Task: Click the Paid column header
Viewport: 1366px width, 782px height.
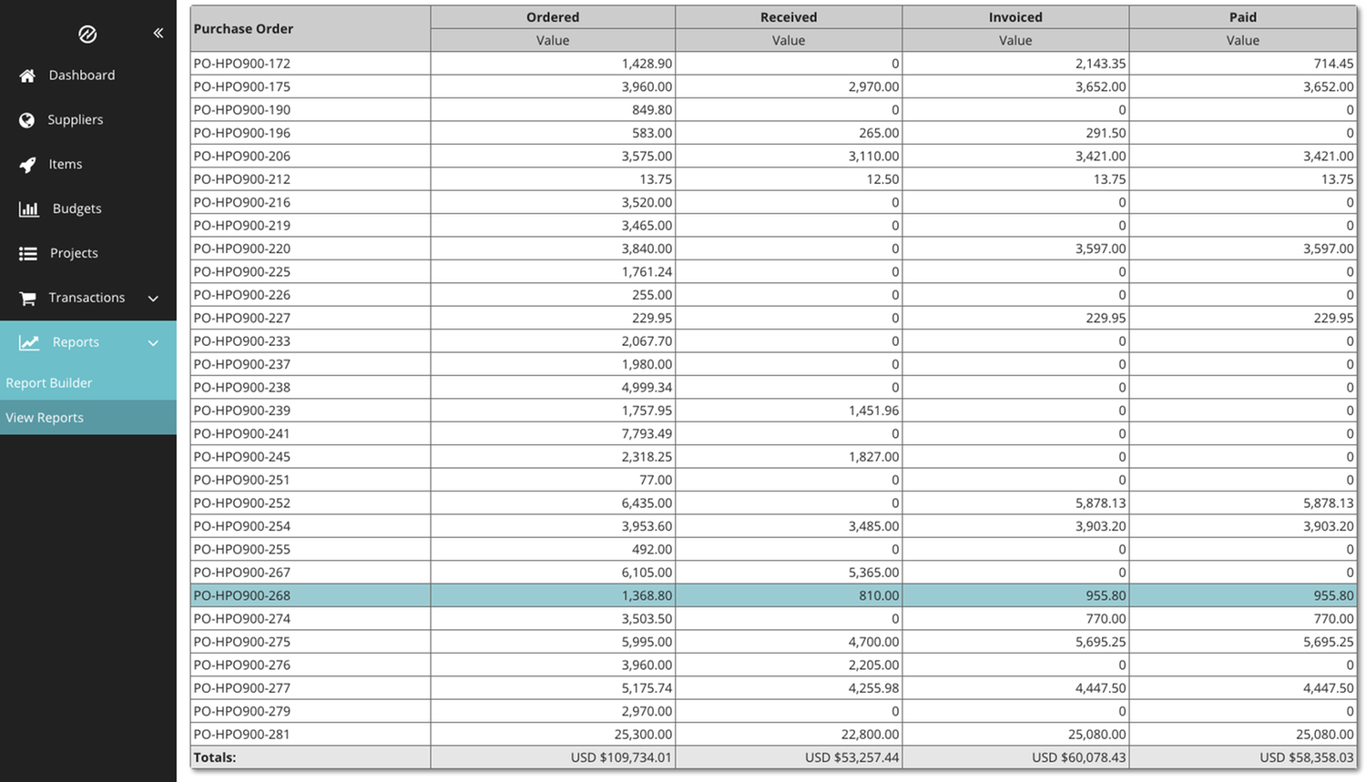Action: point(1243,17)
